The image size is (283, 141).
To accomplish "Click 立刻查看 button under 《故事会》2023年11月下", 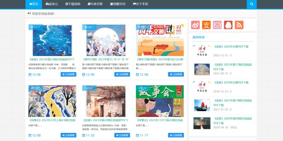I will [x=176, y=135].
